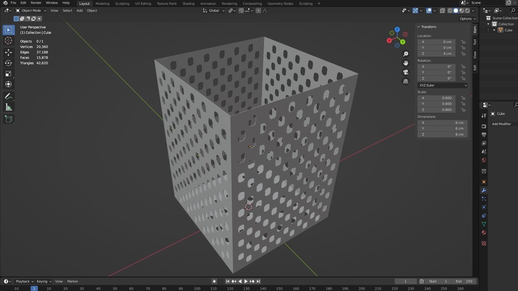This screenshot has width=518, height=291.
Task: Jump to the last frame
Action: click(258, 281)
